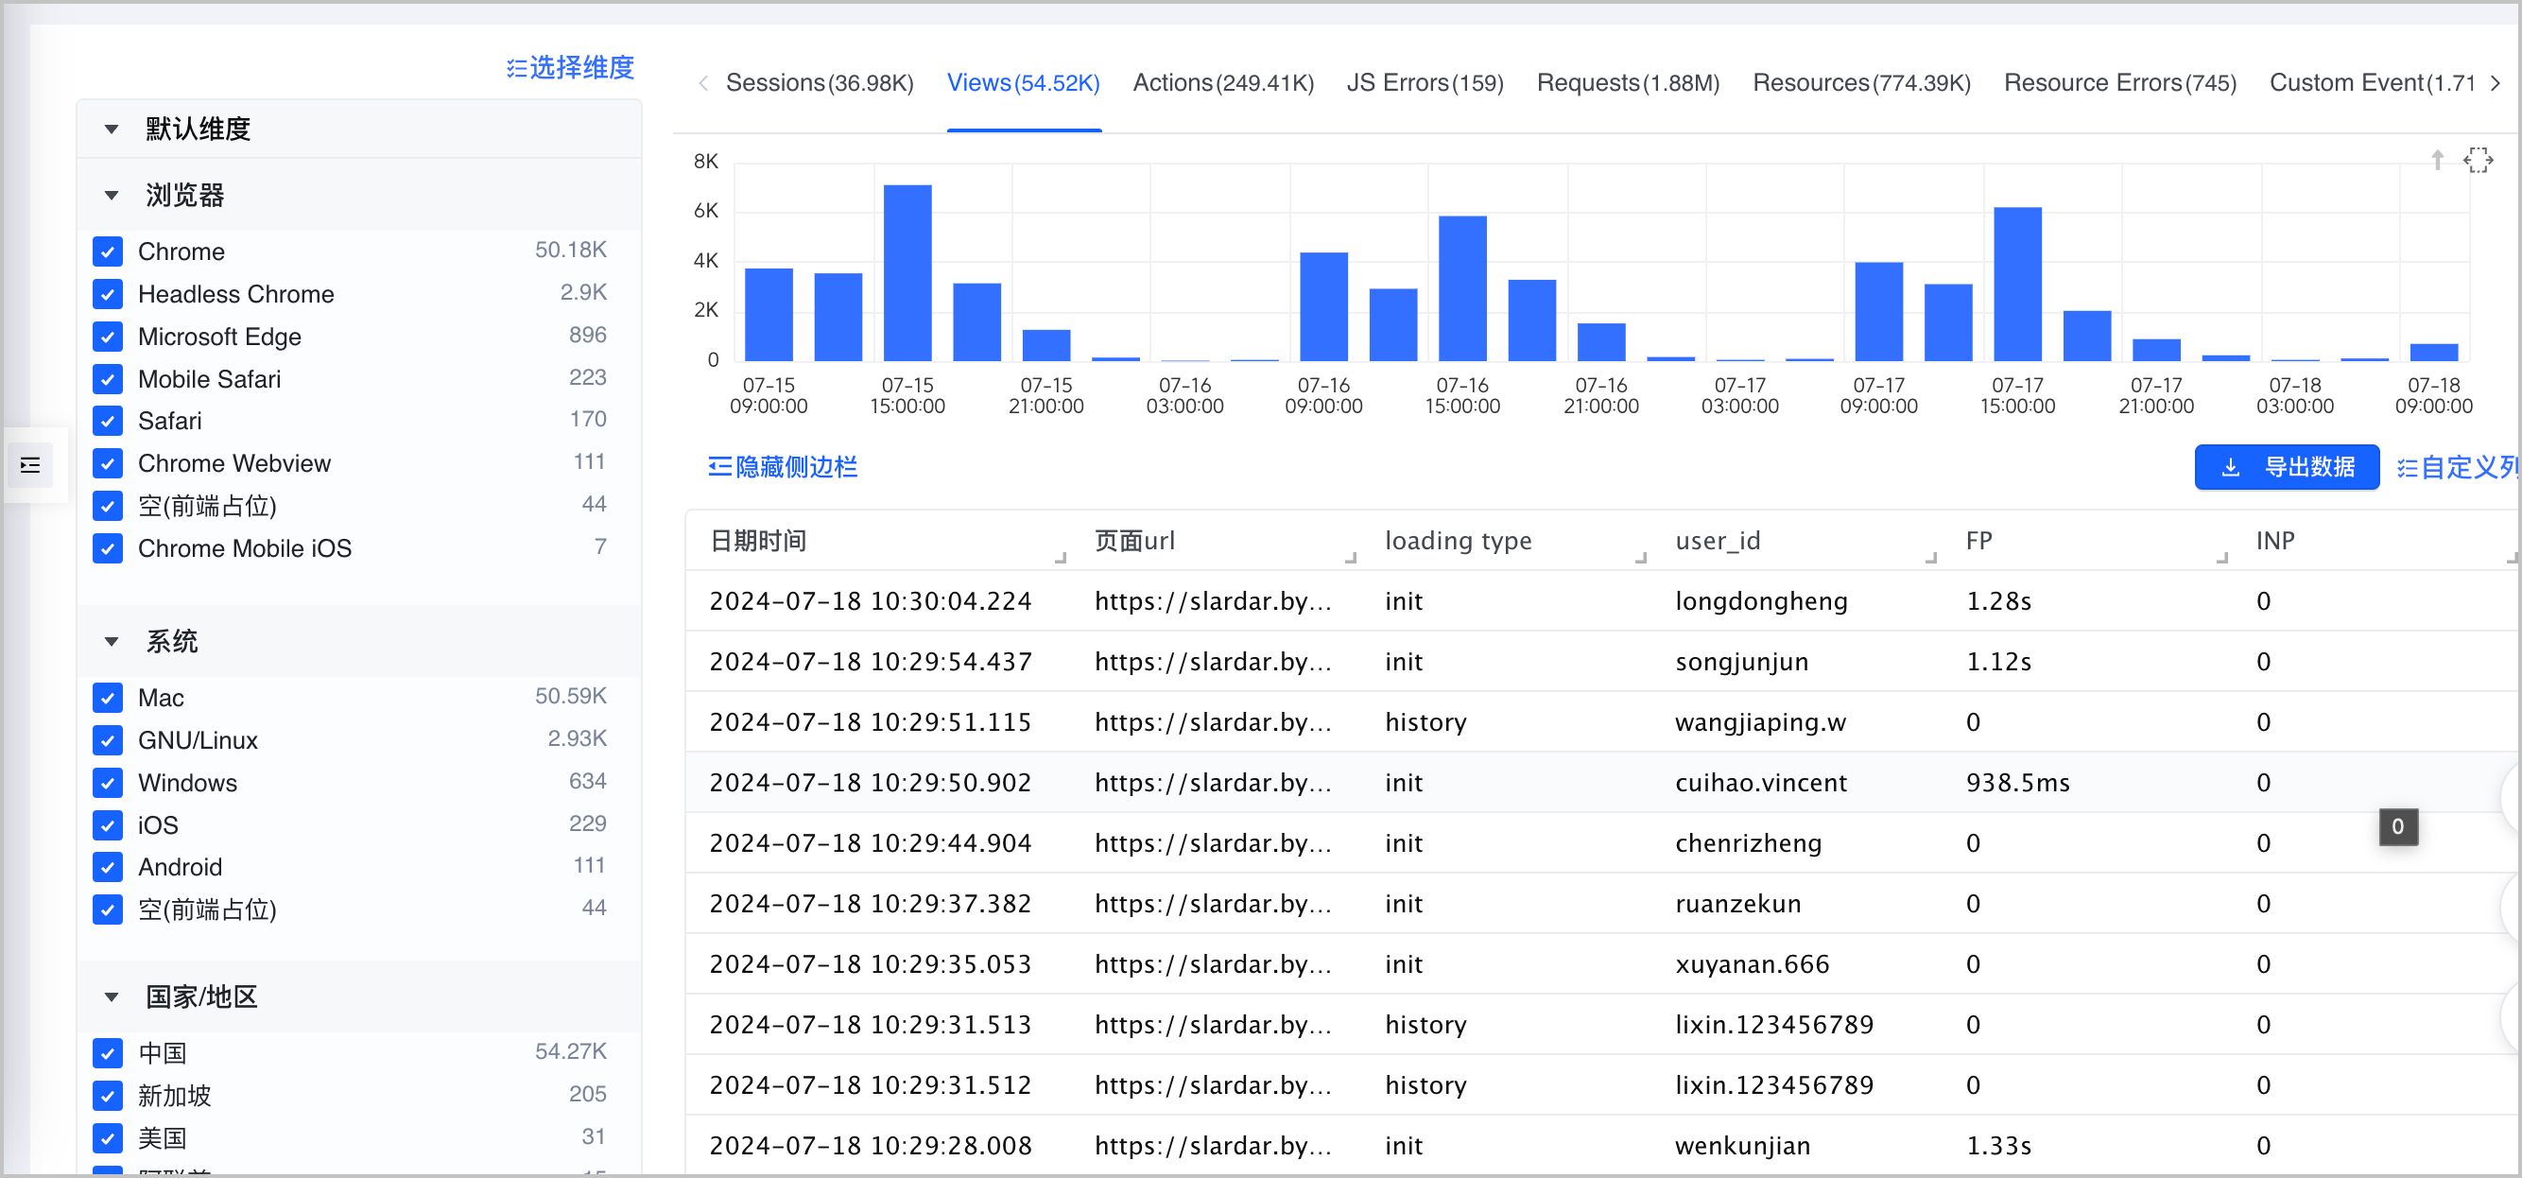Open the 自定义列 column settings

(2458, 467)
